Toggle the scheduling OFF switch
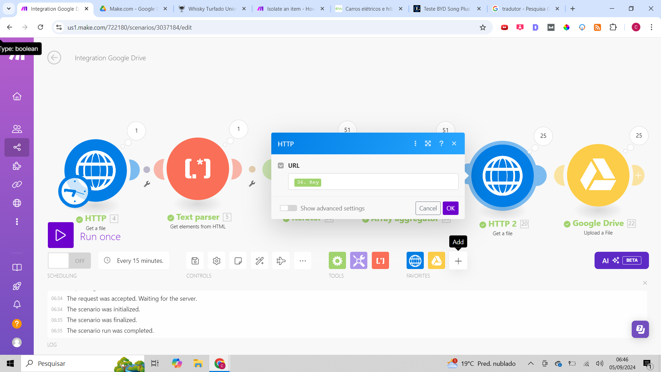661x372 pixels. [69, 261]
